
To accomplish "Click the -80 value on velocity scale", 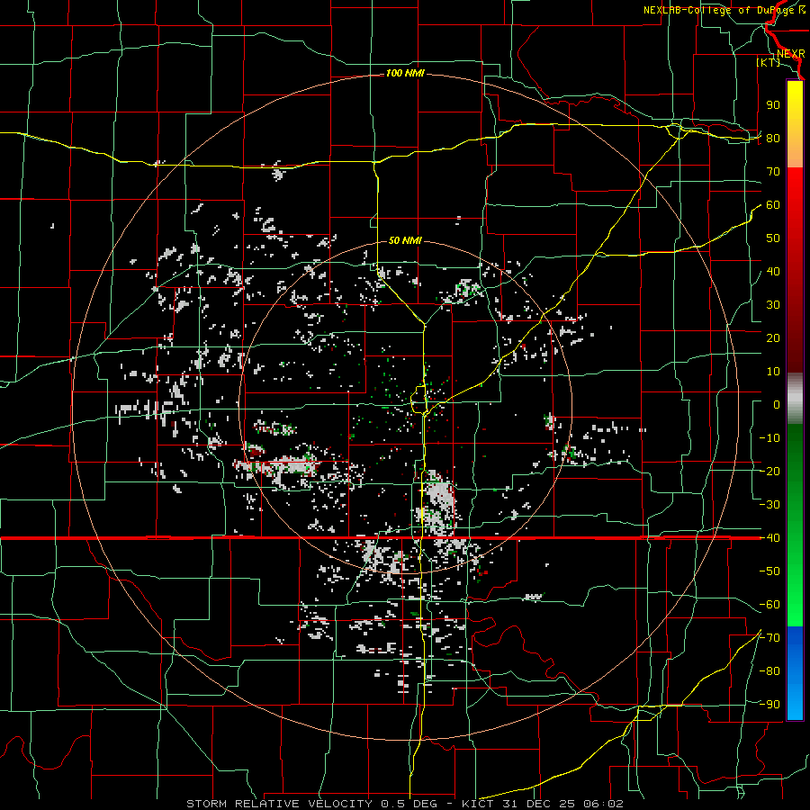I will pos(769,671).
